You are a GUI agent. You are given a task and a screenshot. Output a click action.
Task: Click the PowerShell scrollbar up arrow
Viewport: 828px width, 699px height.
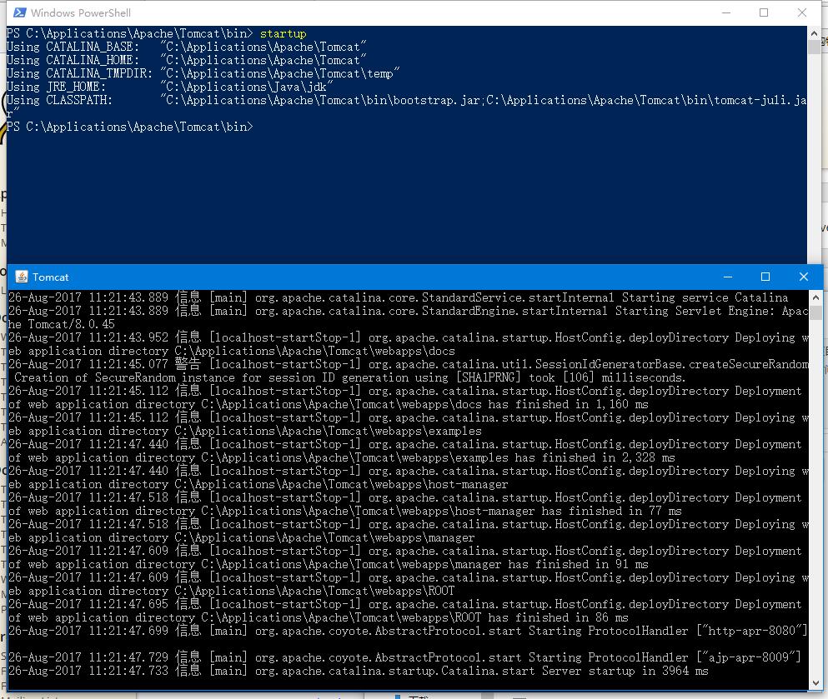coord(814,32)
